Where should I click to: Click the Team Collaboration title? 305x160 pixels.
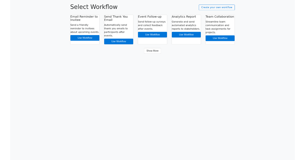(220, 17)
